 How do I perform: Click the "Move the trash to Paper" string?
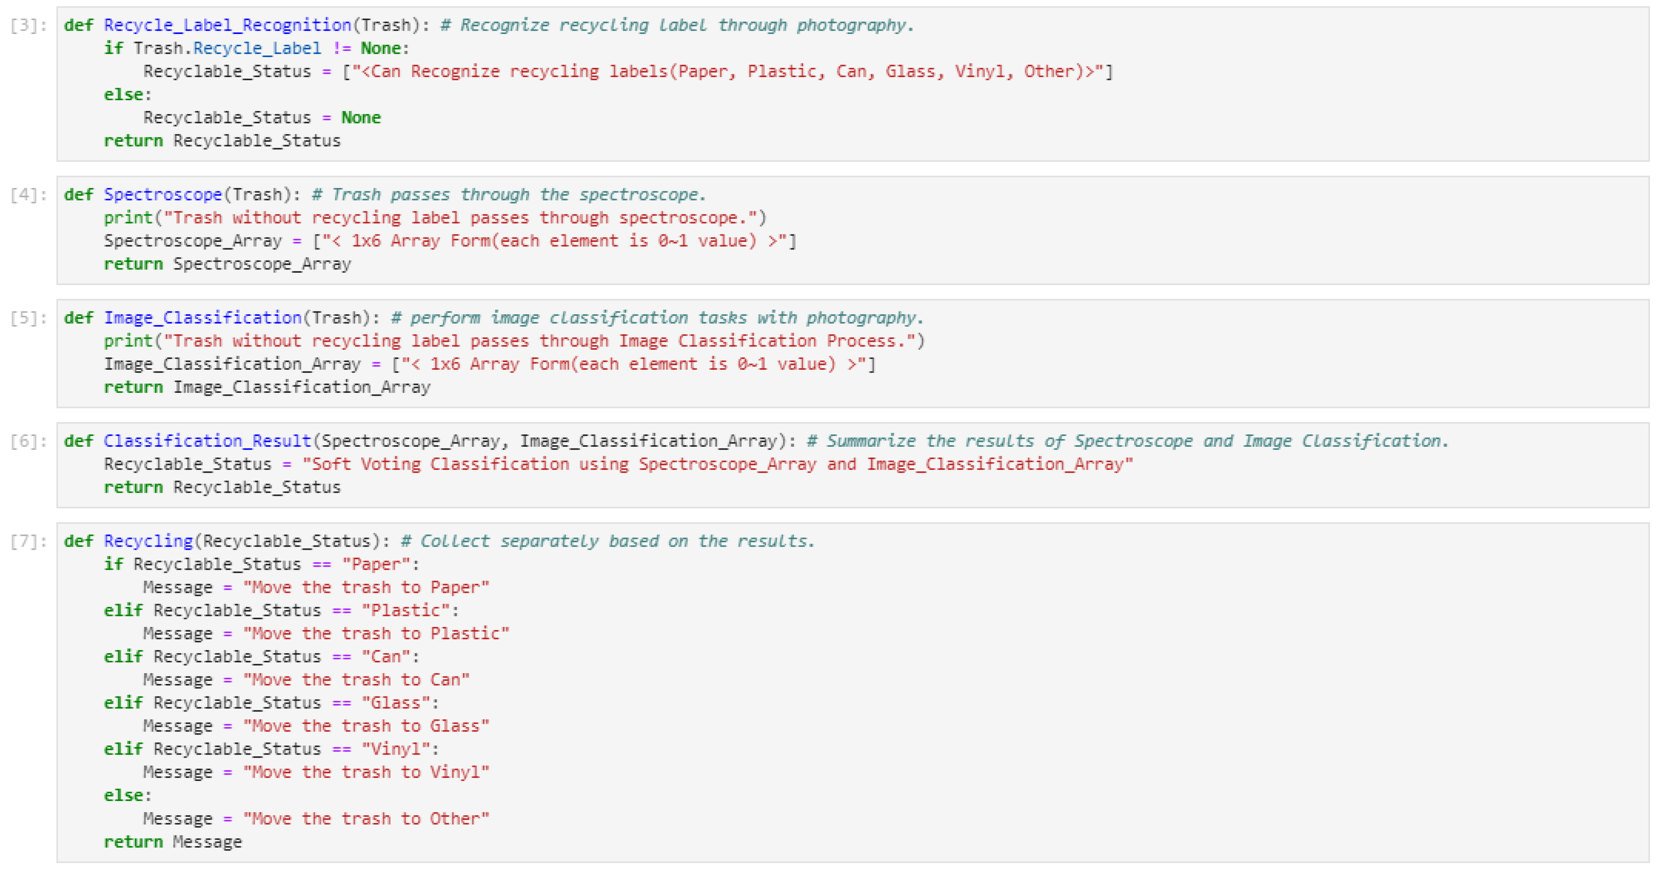[x=366, y=588]
